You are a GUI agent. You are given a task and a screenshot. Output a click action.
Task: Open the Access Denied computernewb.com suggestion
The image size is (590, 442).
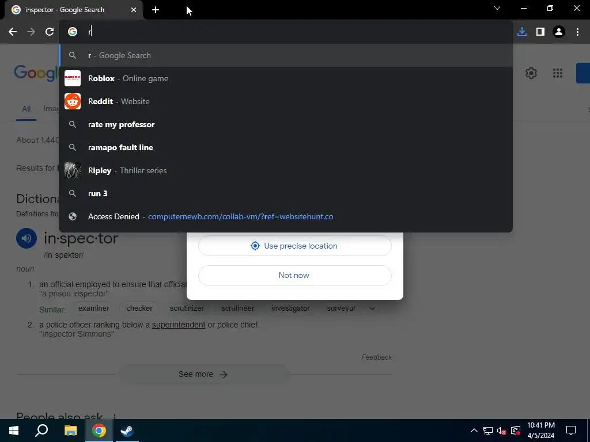[286, 216]
